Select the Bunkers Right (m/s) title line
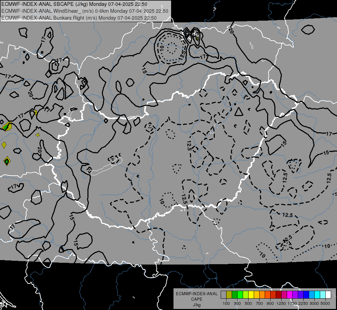This screenshot has width=337, height=310. (x=79, y=18)
